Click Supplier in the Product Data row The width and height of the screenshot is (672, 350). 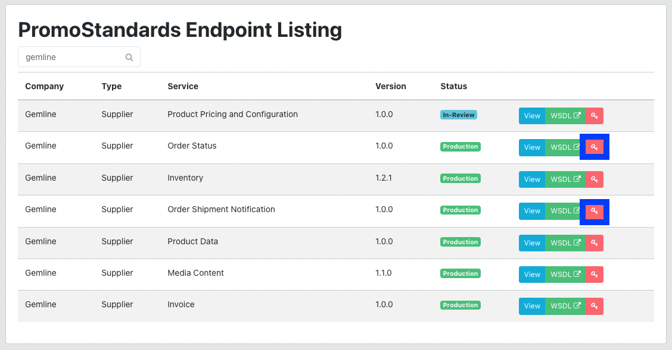[x=117, y=241]
